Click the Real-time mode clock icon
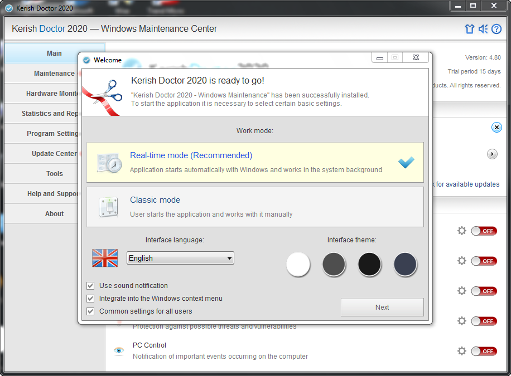Viewport: 511px width, 376px height. pos(109,163)
